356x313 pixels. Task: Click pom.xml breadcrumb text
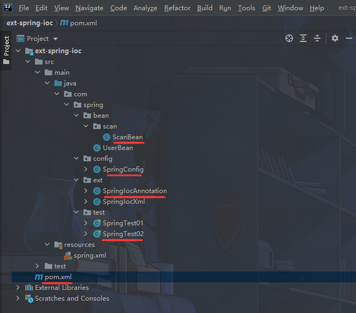pos(83,23)
